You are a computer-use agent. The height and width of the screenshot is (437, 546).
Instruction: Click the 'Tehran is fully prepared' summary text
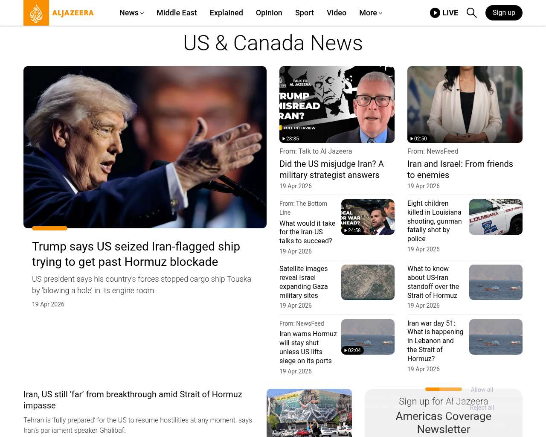[138, 425]
